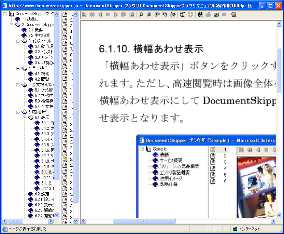Click the tree panel's scroll-left arrow
Viewport: 284px width, 234px height.
(5, 221)
